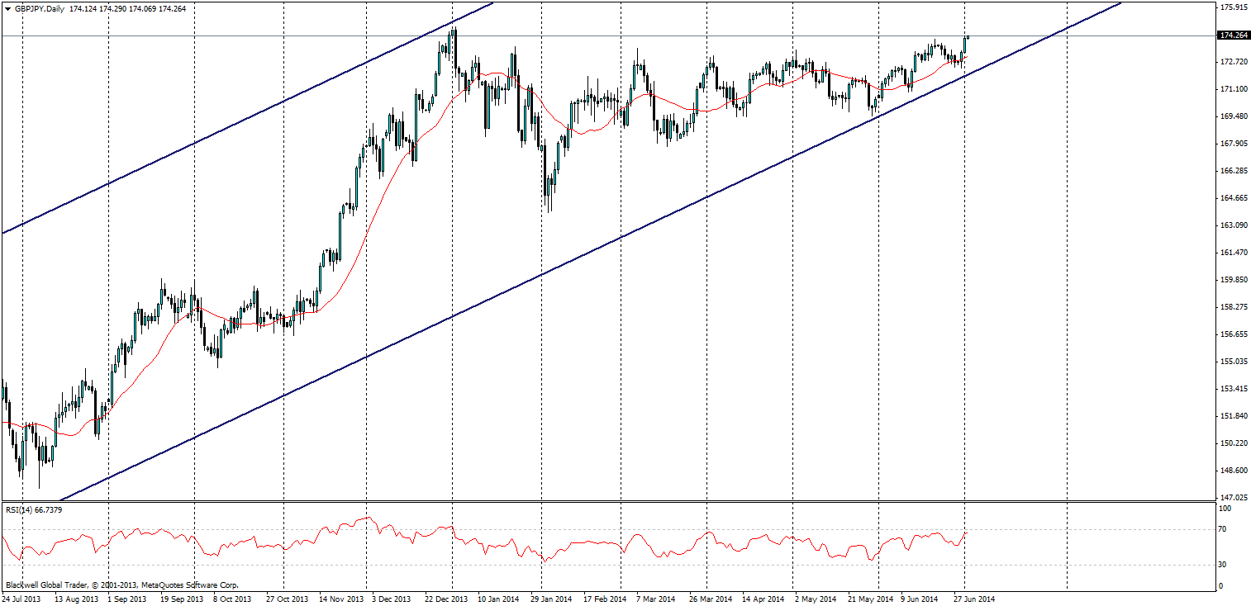Viewport: 1251px width, 606px height.
Task: Click the RSI 100 scale label
Action: 1226,509
